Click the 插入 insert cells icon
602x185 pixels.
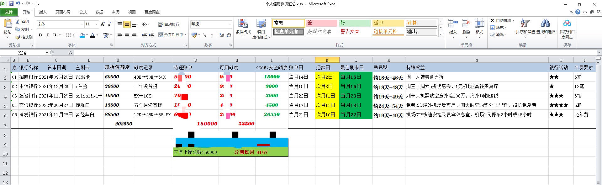pos(453,29)
